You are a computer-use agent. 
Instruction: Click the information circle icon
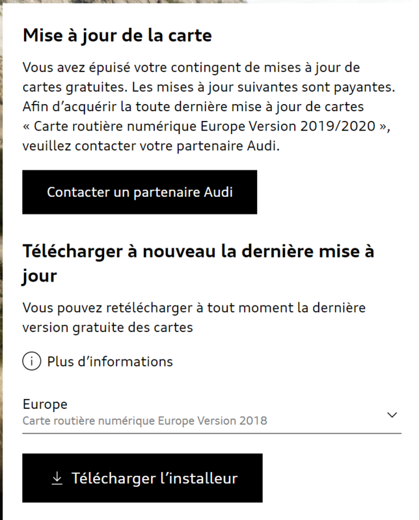coord(32,361)
